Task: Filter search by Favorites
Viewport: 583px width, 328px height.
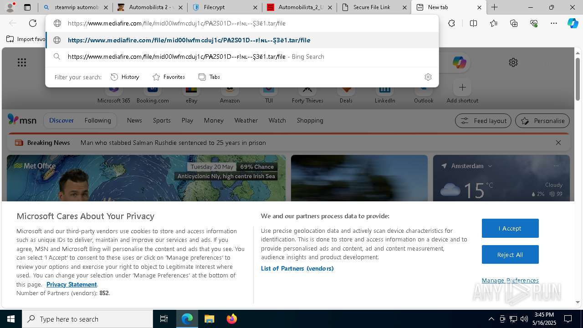Action: (x=169, y=77)
